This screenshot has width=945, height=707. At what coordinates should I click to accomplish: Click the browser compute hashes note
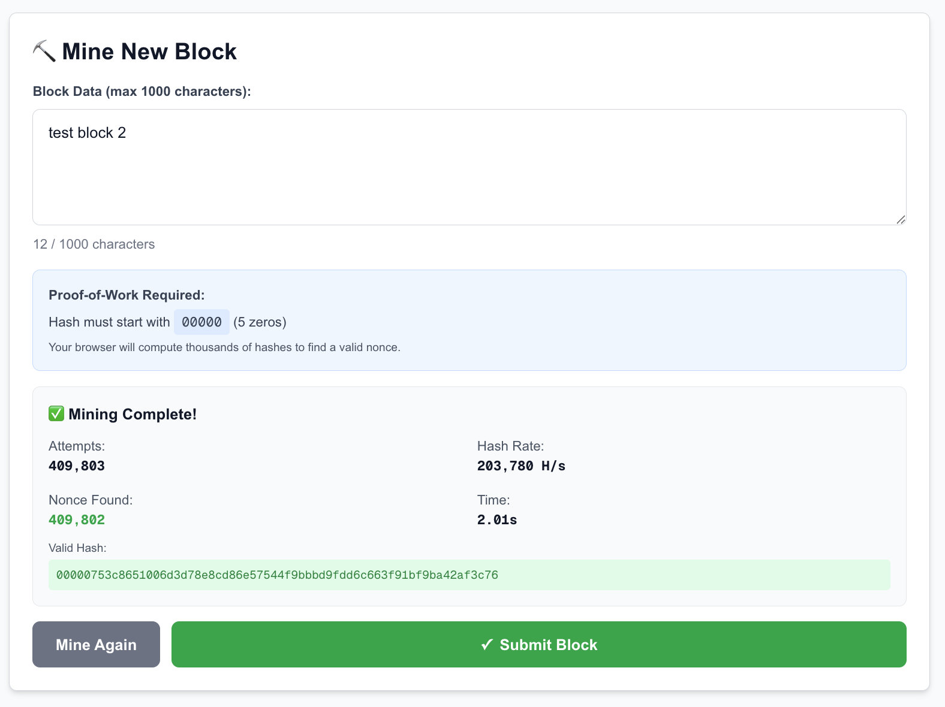coord(224,347)
